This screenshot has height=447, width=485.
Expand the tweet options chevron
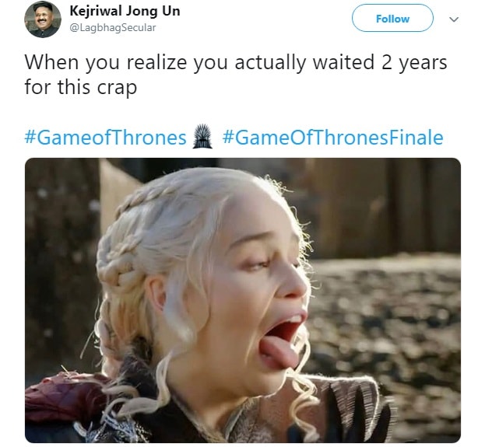point(453,19)
